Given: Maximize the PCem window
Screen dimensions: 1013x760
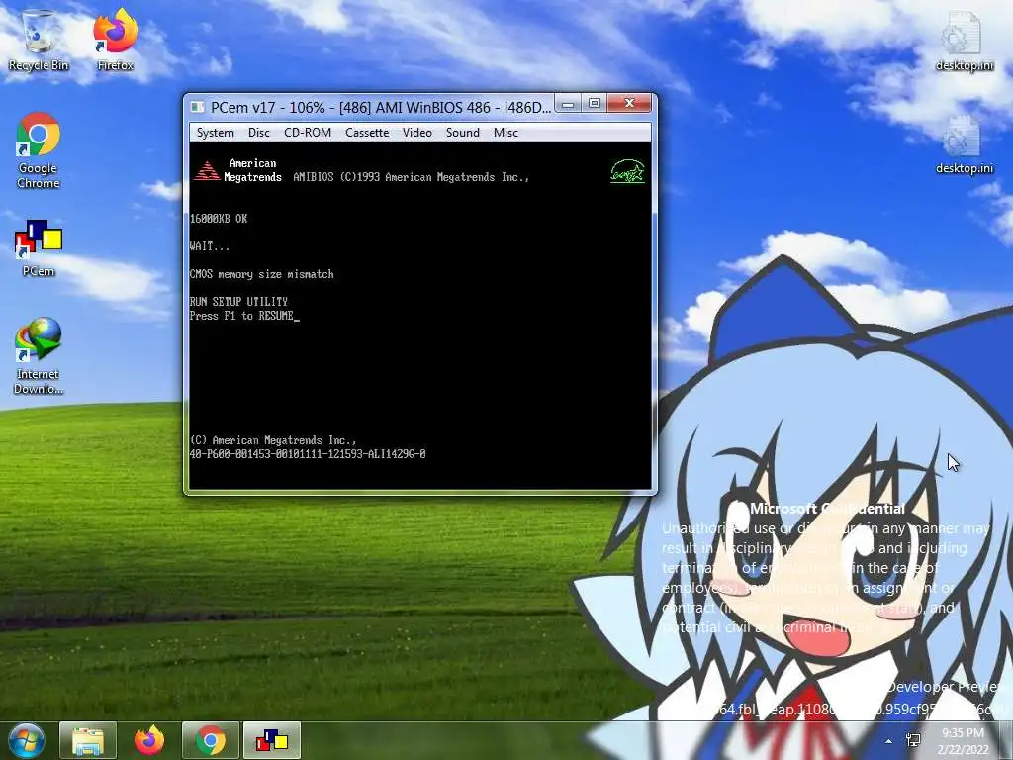Looking at the screenshot, I should pos(595,103).
